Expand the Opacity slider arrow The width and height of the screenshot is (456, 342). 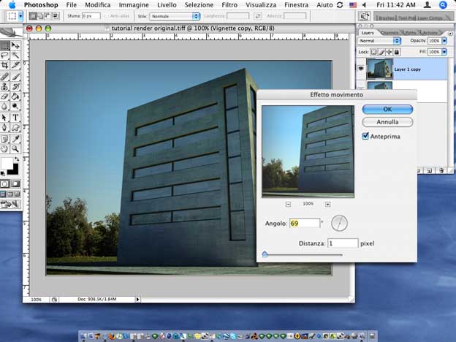pos(444,42)
